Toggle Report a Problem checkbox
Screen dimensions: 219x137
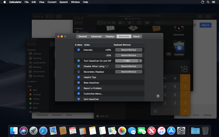pyautogui.click(x=79, y=88)
